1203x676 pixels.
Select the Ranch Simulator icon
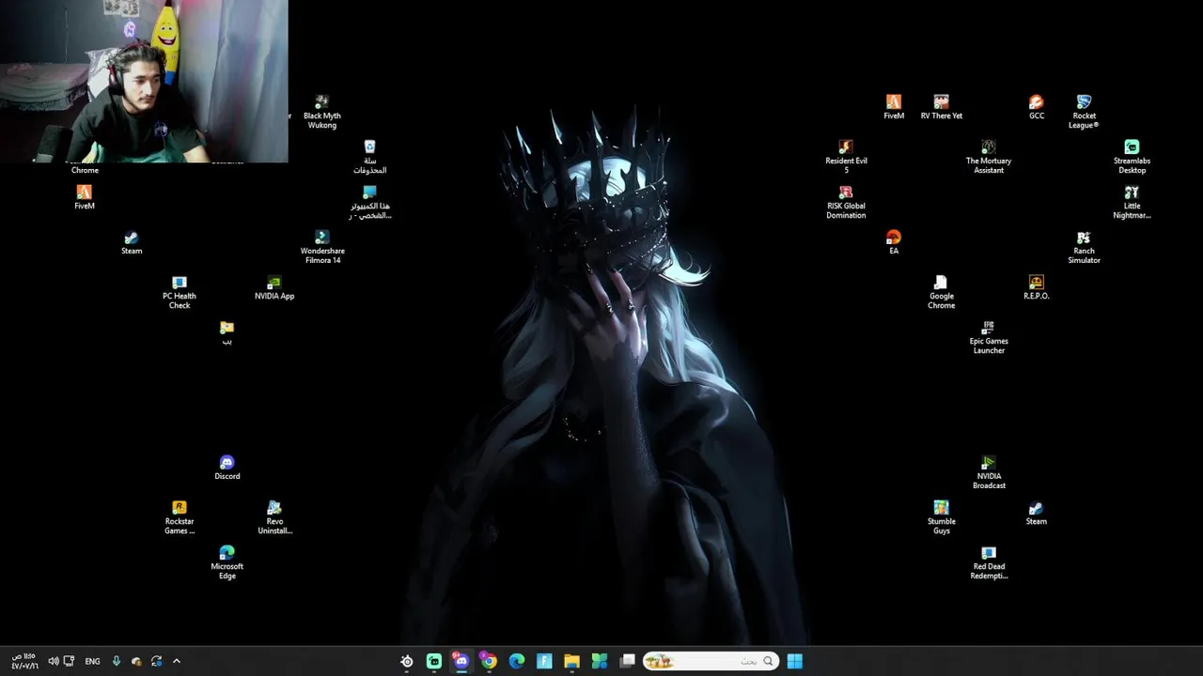[1084, 247]
